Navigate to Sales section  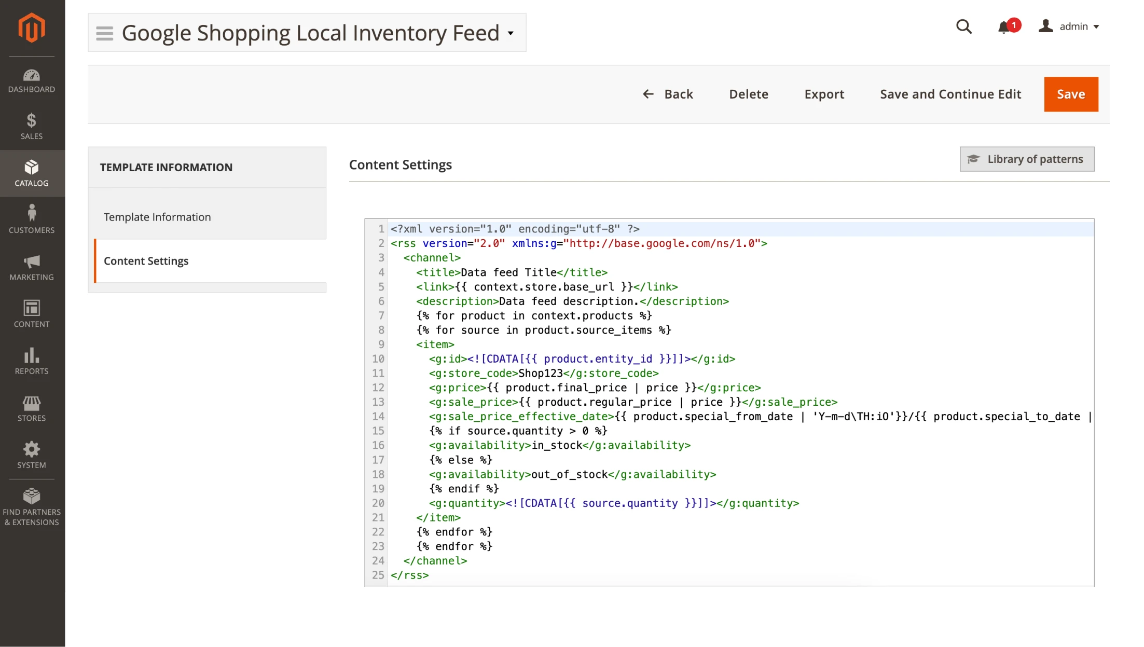click(x=32, y=127)
